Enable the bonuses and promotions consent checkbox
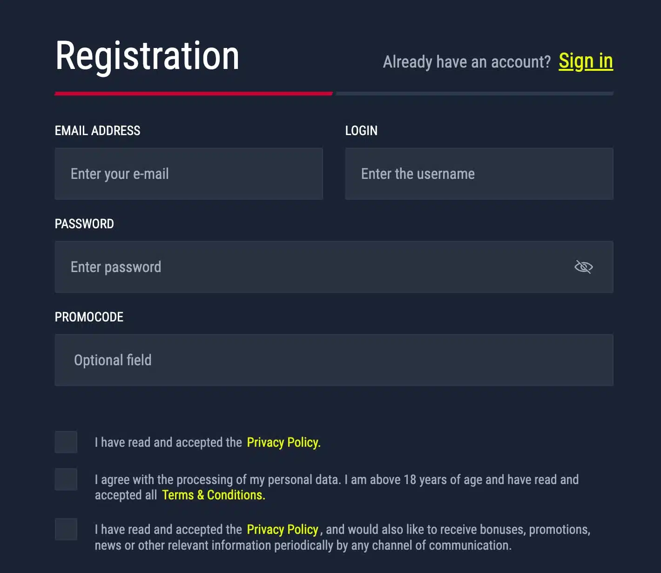The image size is (661, 573). click(x=66, y=529)
